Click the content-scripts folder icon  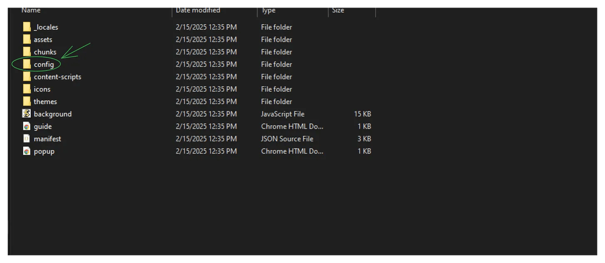[26, 77]
